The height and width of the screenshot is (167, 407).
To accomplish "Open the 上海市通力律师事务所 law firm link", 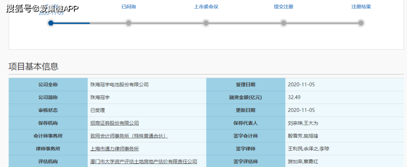I will click(x=114, y=149).
